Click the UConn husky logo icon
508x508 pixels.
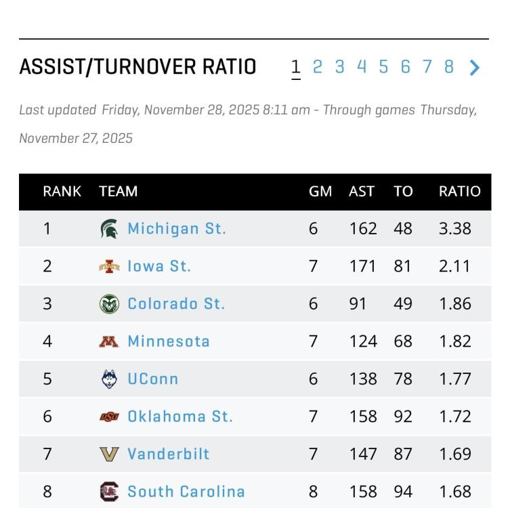point(108,379)
